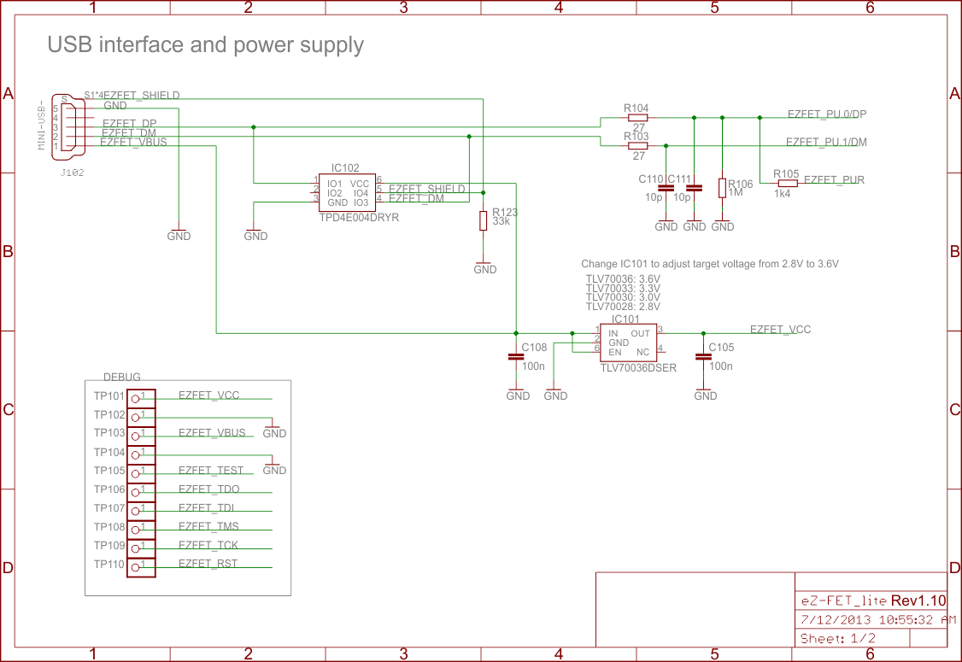Click capacitor C108 labeled 100n

pyautogui.click(x=515, y=354)
